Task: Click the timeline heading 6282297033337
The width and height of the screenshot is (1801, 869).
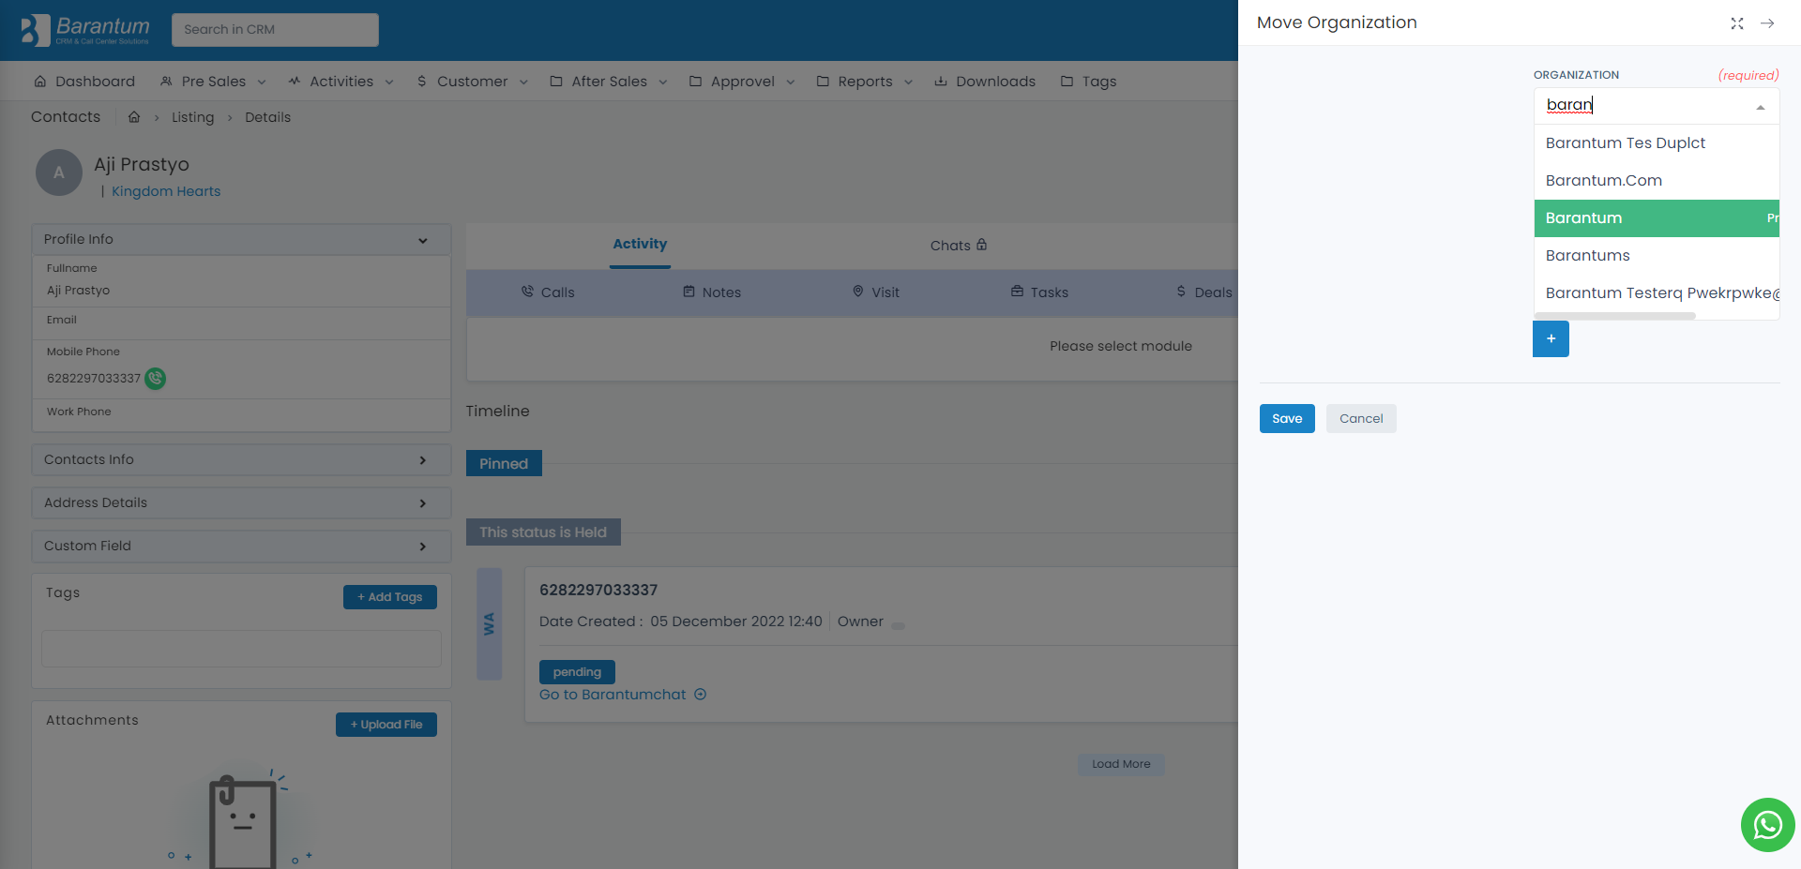Action: [598, 590]
